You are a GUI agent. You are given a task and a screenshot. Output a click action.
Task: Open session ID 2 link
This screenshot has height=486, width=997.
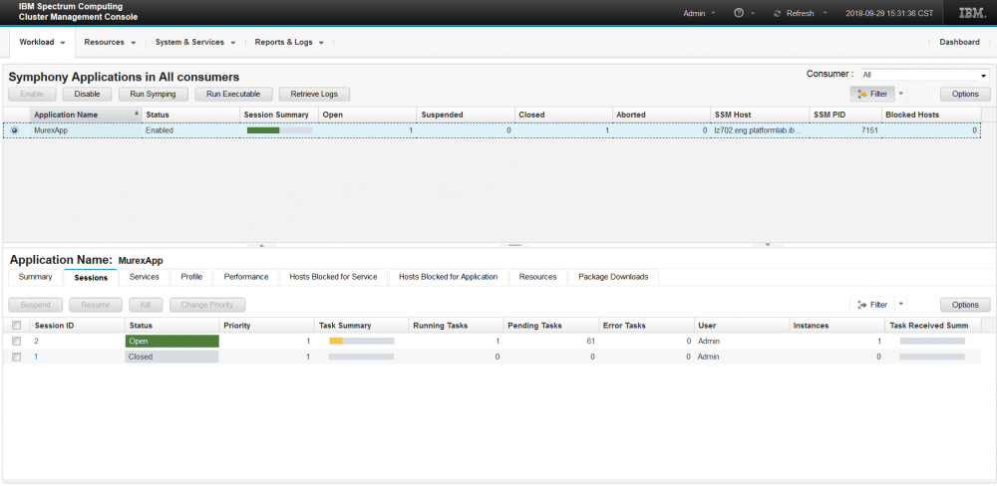point(37,341)
